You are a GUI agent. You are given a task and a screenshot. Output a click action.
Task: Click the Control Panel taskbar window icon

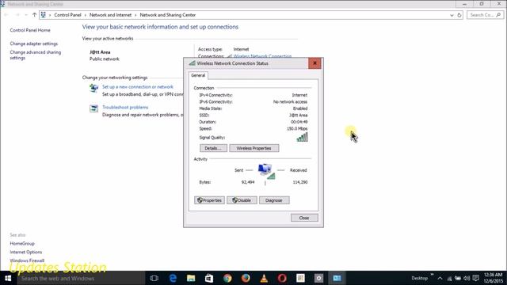coord(337,278)
